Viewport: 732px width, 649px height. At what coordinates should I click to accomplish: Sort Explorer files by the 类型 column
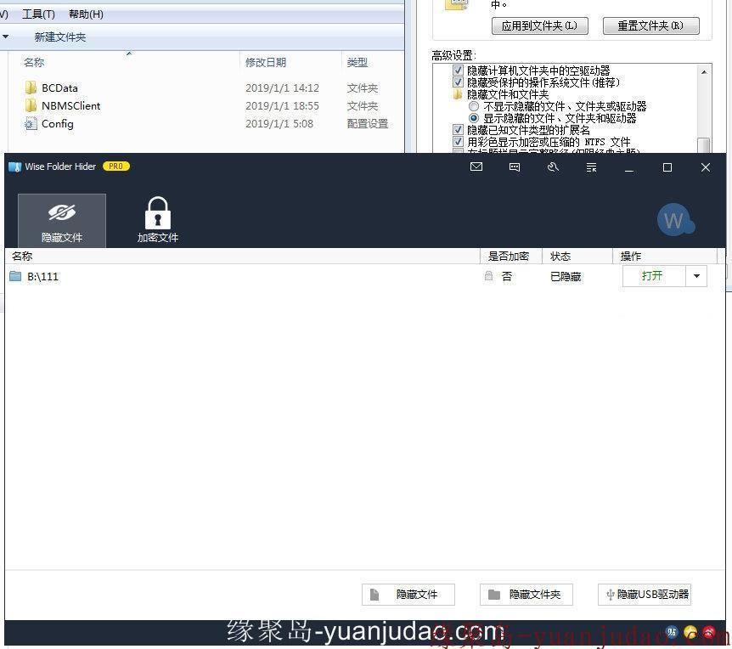[358, 63]
